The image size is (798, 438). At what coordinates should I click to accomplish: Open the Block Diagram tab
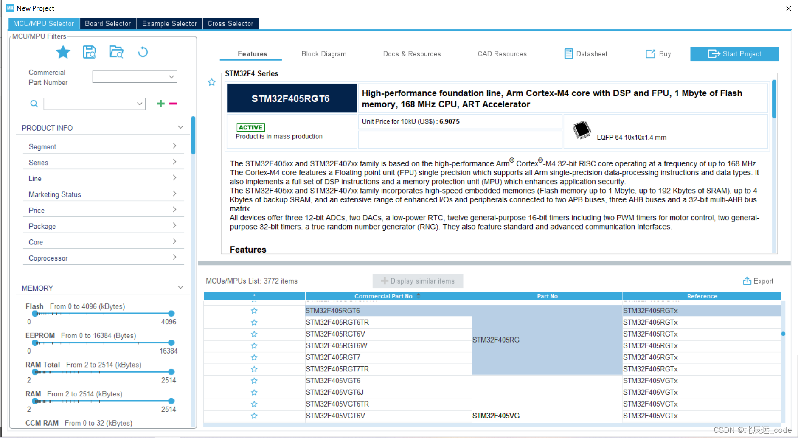tap(324, 54)
